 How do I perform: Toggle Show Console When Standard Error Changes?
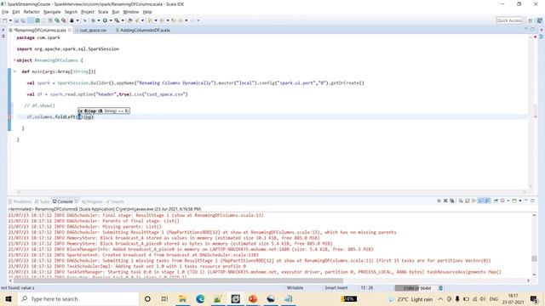coord(488,201)
